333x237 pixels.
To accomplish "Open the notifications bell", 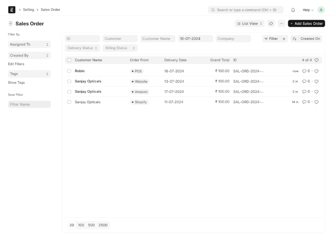I will (293, 10).
